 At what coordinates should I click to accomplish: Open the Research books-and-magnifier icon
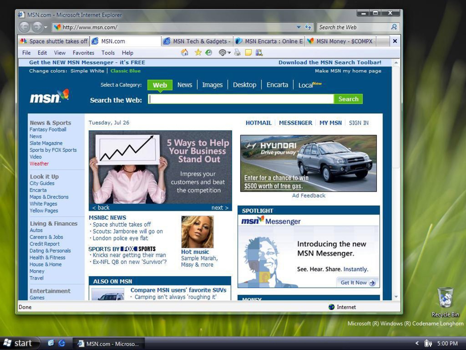tap(259, 53)
